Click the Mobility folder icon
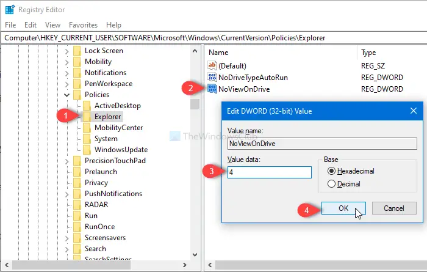The height and width of the screenshot is (272, 427). click(x=77, y=62)
